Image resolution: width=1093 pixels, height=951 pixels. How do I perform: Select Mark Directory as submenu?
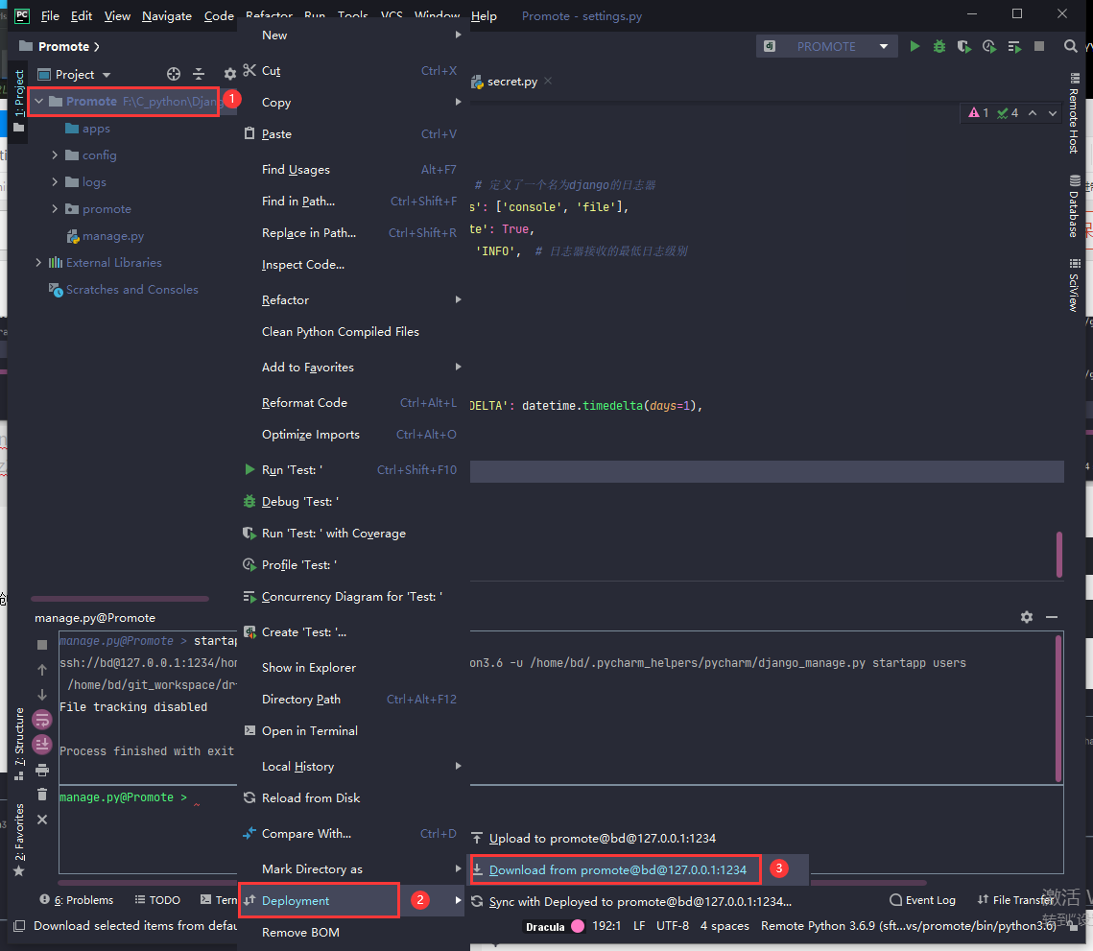coord(351,868)
